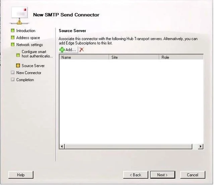Click the Help button

tap(21, 175)
